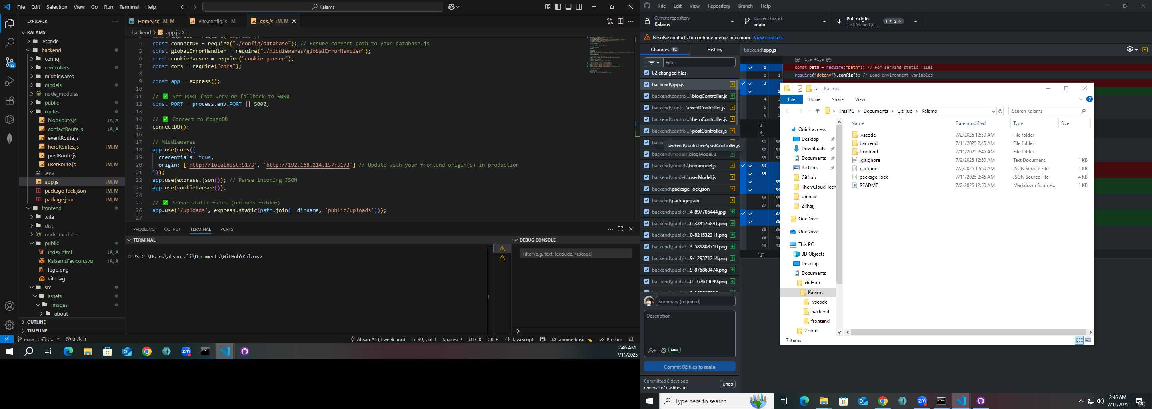Click the Copilot generate commit message icon
Image resolution: width=1152 pixels, height=409 pixels.
point(664,351)
